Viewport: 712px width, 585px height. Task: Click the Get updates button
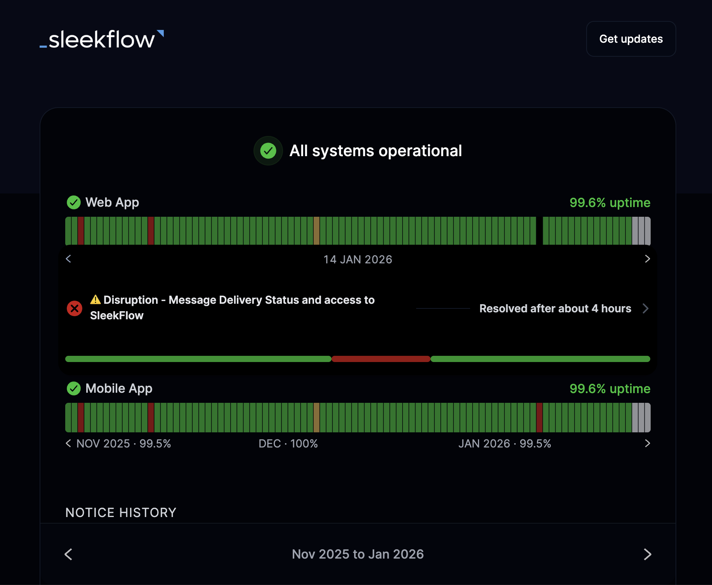tap(631, 39)
